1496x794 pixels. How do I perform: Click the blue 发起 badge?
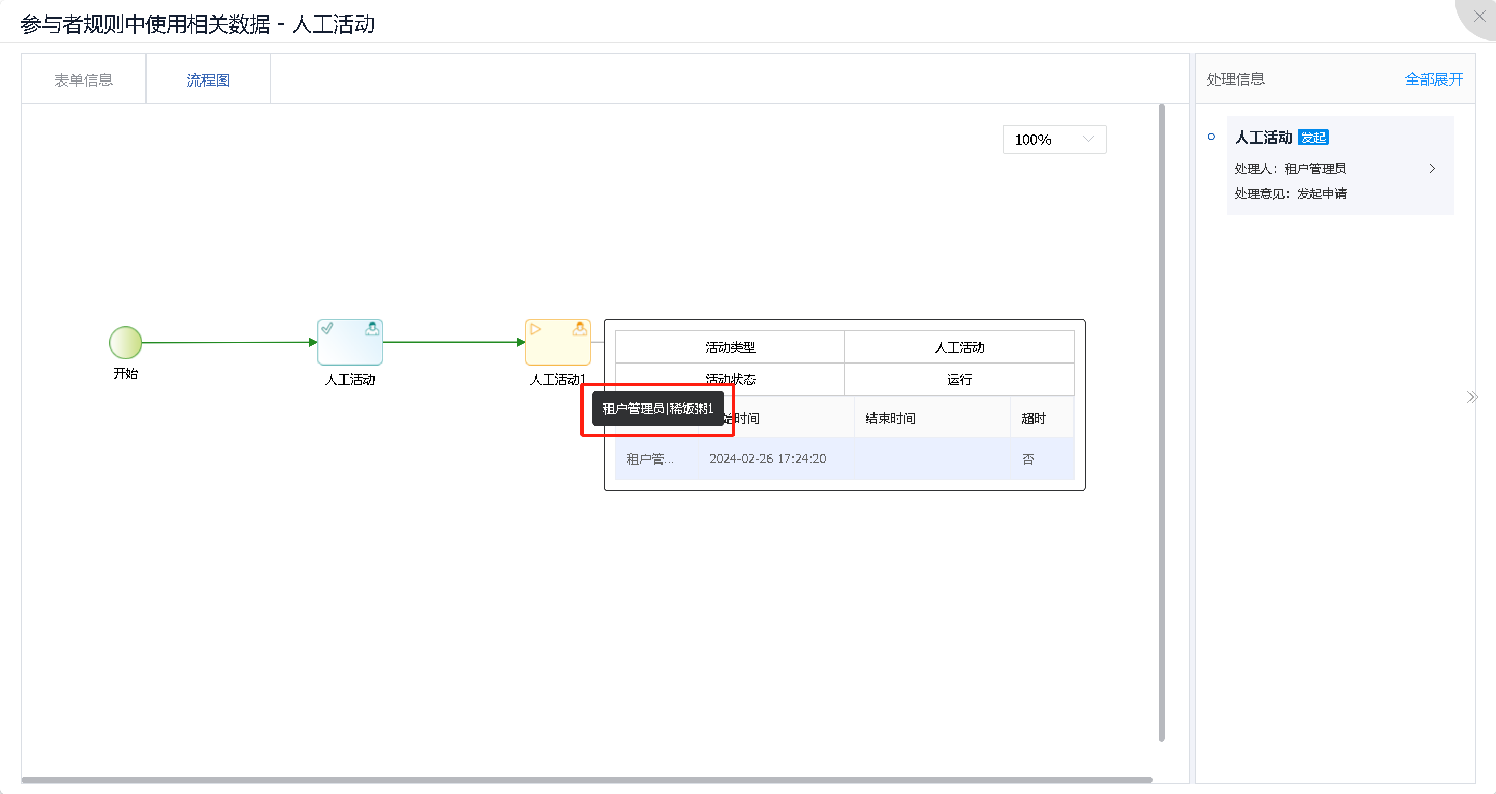[x=1313, y=137]
